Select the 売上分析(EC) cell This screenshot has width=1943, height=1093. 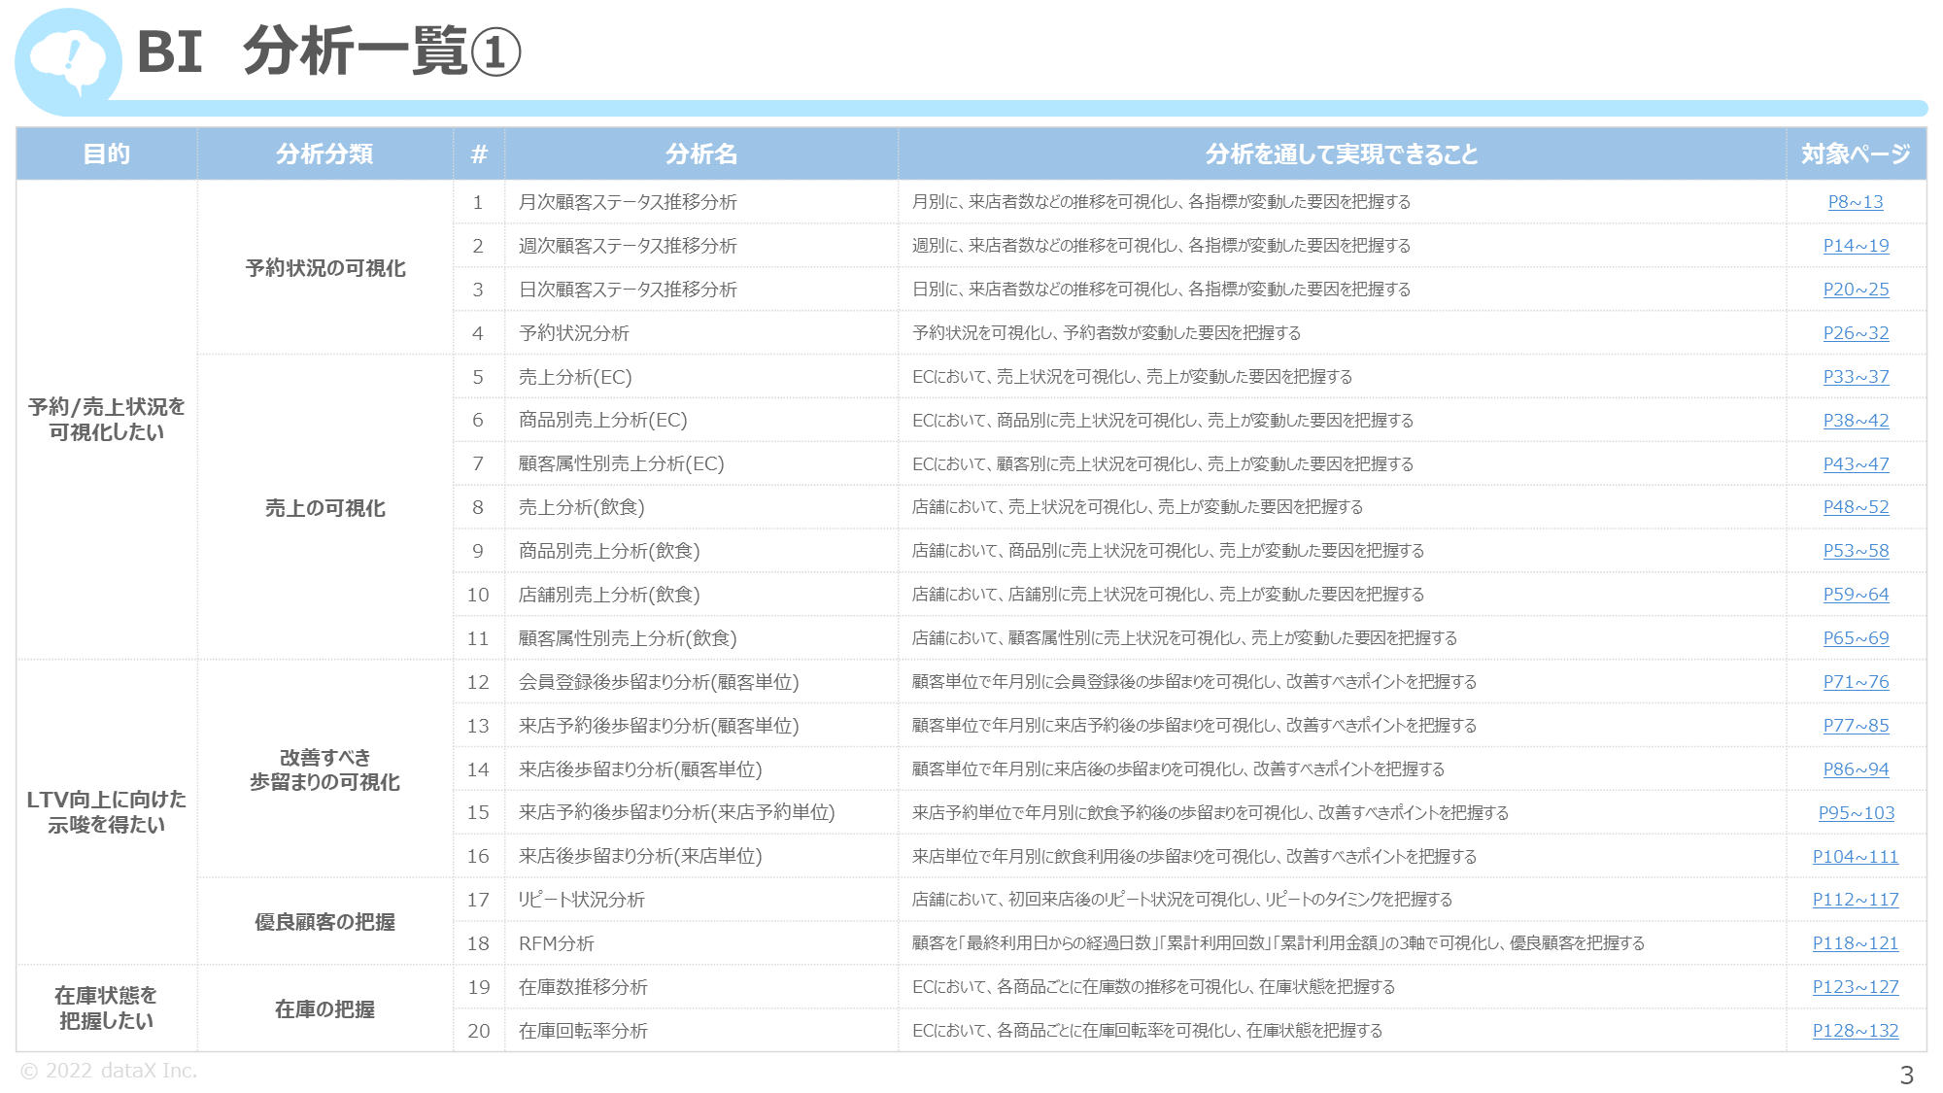point(701,377)
